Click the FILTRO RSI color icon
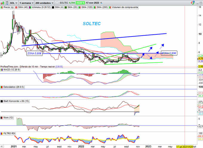 pos(2,133)
